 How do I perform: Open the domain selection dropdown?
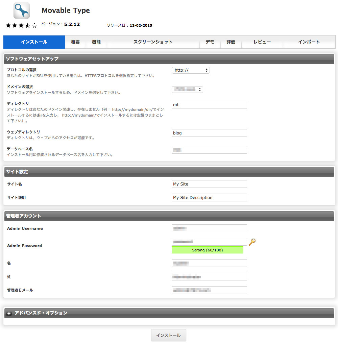click(187, 90)
